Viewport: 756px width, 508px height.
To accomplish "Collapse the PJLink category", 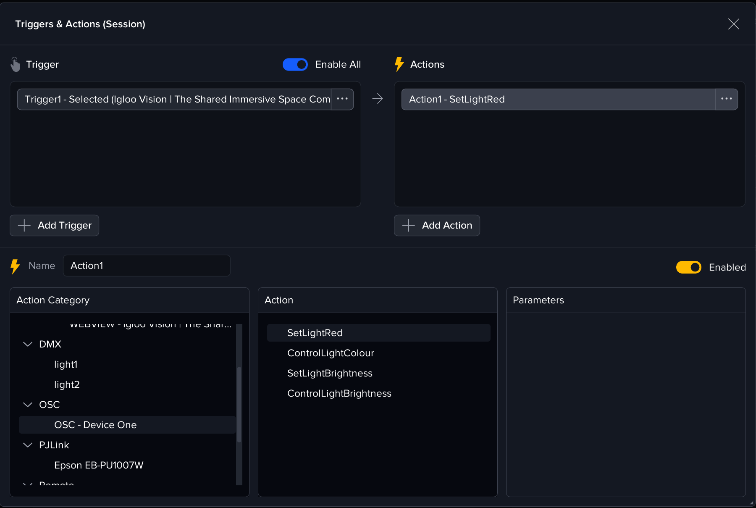I will coord(28,445).
